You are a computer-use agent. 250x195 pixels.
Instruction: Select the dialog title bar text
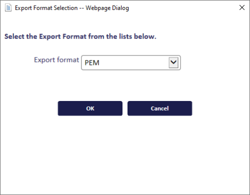click(x=72, y=8)
